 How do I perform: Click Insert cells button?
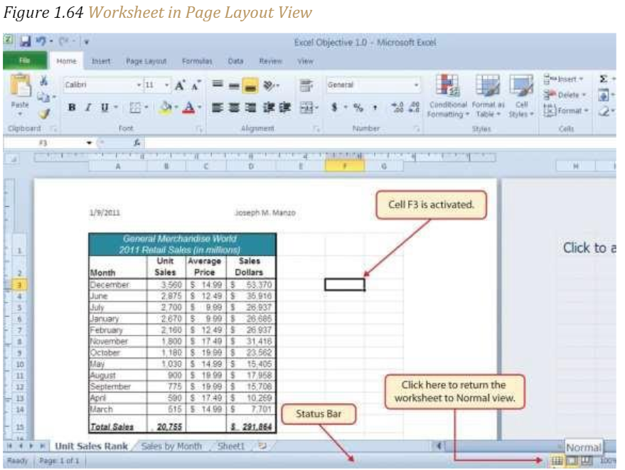pos(563,79)
